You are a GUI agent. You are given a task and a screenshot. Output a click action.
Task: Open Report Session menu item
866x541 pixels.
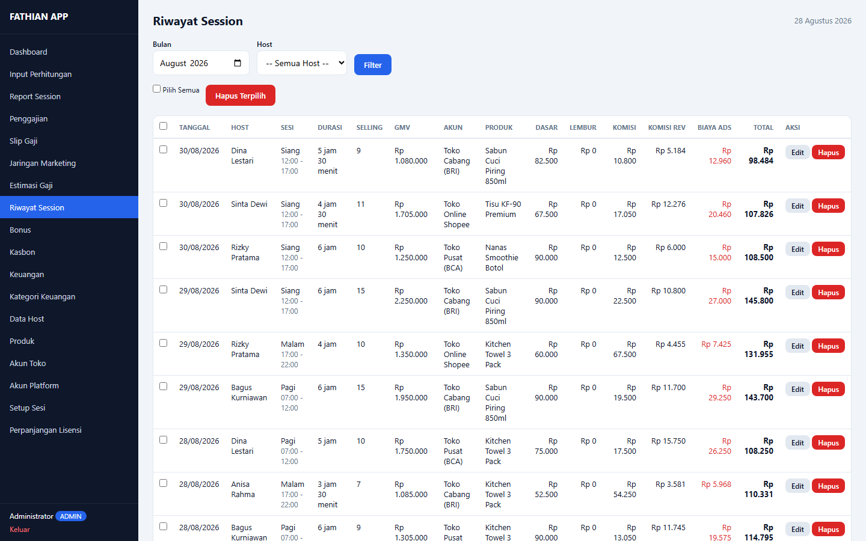click(69, 96)
